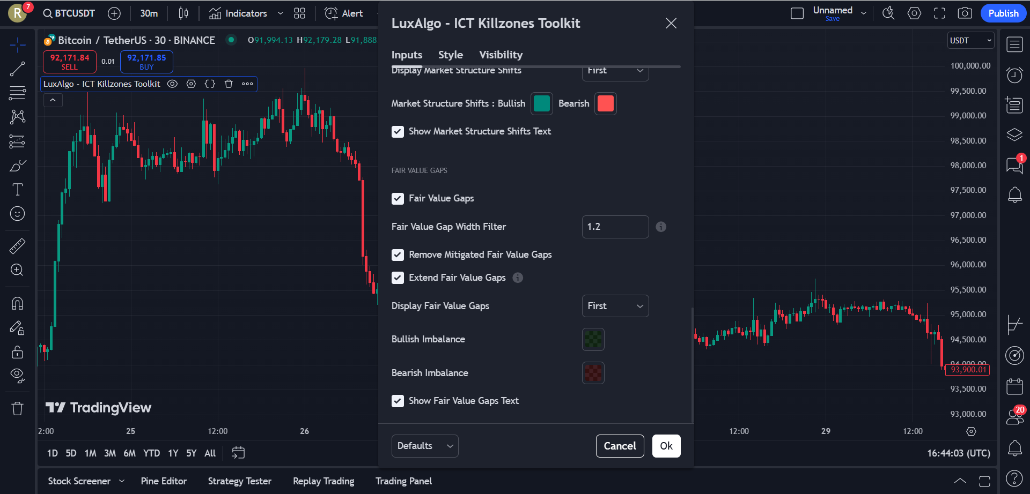Select the brush drawing tool
The height and width of the screenshot is (494, 1030).
coord(17,166)
